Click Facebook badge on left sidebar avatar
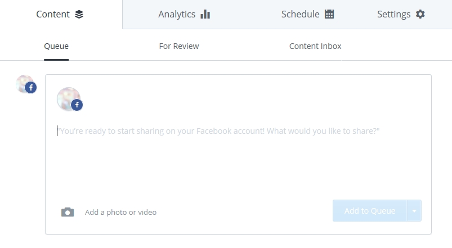Screen dimensions: 452x248 30,88
